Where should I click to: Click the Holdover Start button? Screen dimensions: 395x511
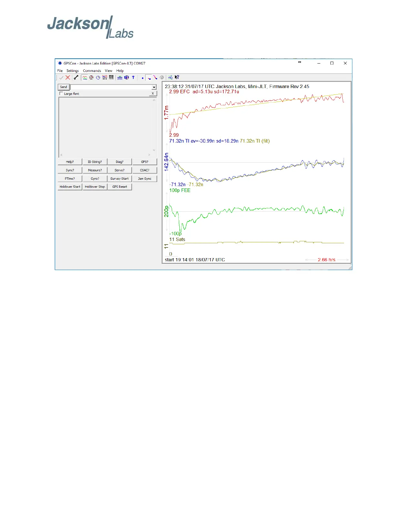click(70, 187)
